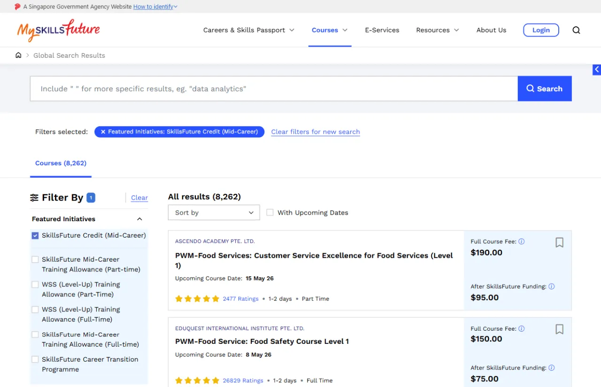View the 2477 Ratings link
This screenshot has width=601, height=387.
(x=241, y=299)
